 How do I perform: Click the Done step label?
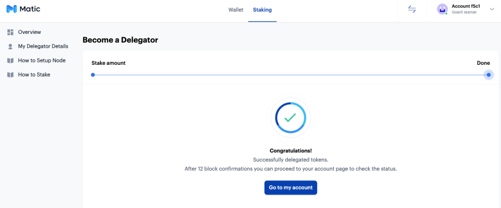point(483,63)
